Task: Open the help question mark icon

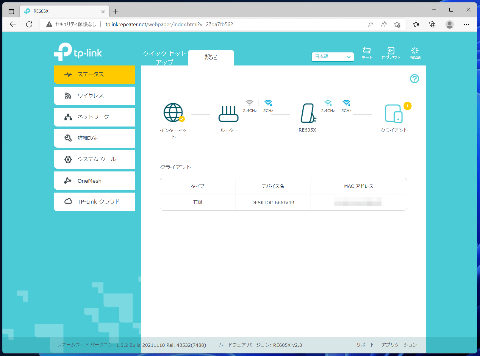Action: 415,79
